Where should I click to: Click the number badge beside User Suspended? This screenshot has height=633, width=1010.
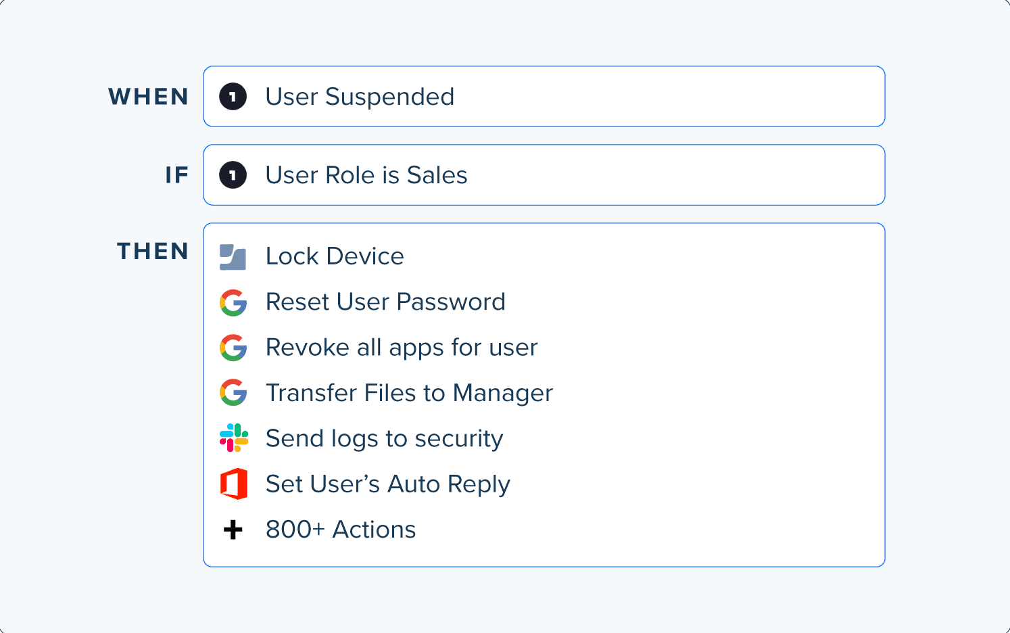click(233, 97)
